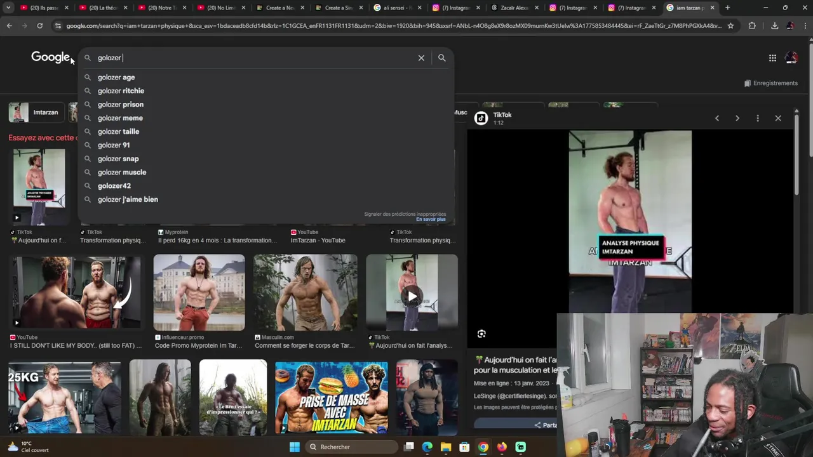Image resolution: width=813 pixels, height=457 pixels.
Task: Show previous image in preview panel
Action: click(717, 118)
